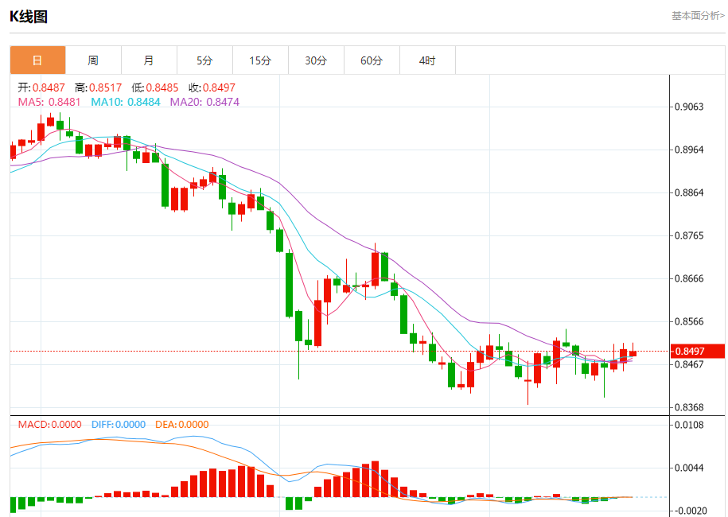Click the 低:0.8485 low price value
The height and width of the screenshot is (517, 728).
(155, 87)
